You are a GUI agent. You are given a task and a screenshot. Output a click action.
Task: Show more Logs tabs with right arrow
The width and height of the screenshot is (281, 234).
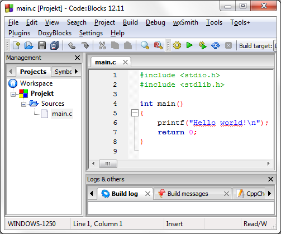269,193
